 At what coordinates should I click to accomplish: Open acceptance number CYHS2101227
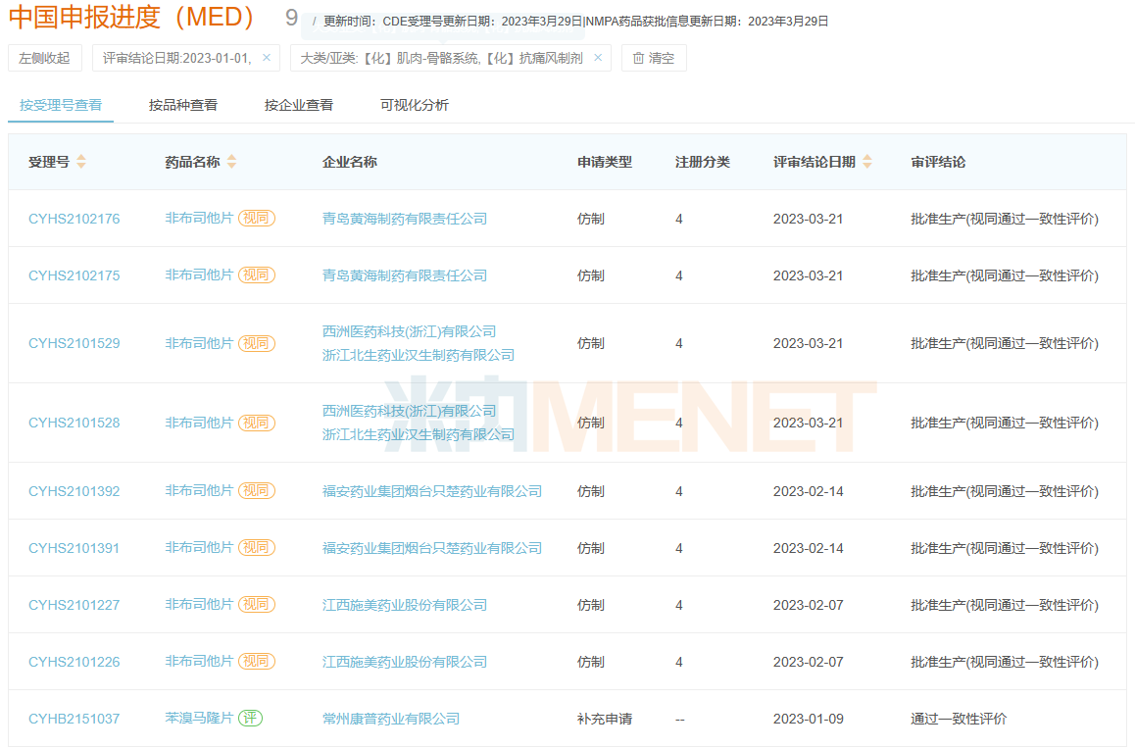[x=74, y=605]
